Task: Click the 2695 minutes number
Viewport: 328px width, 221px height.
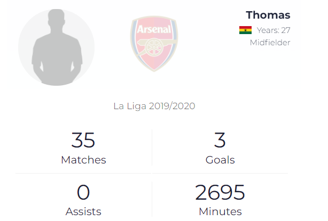Action: coord(220,192)
